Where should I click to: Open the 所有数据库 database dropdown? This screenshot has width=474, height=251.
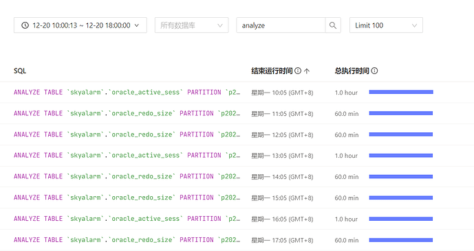pyautogui.click(x=192, y=25)
